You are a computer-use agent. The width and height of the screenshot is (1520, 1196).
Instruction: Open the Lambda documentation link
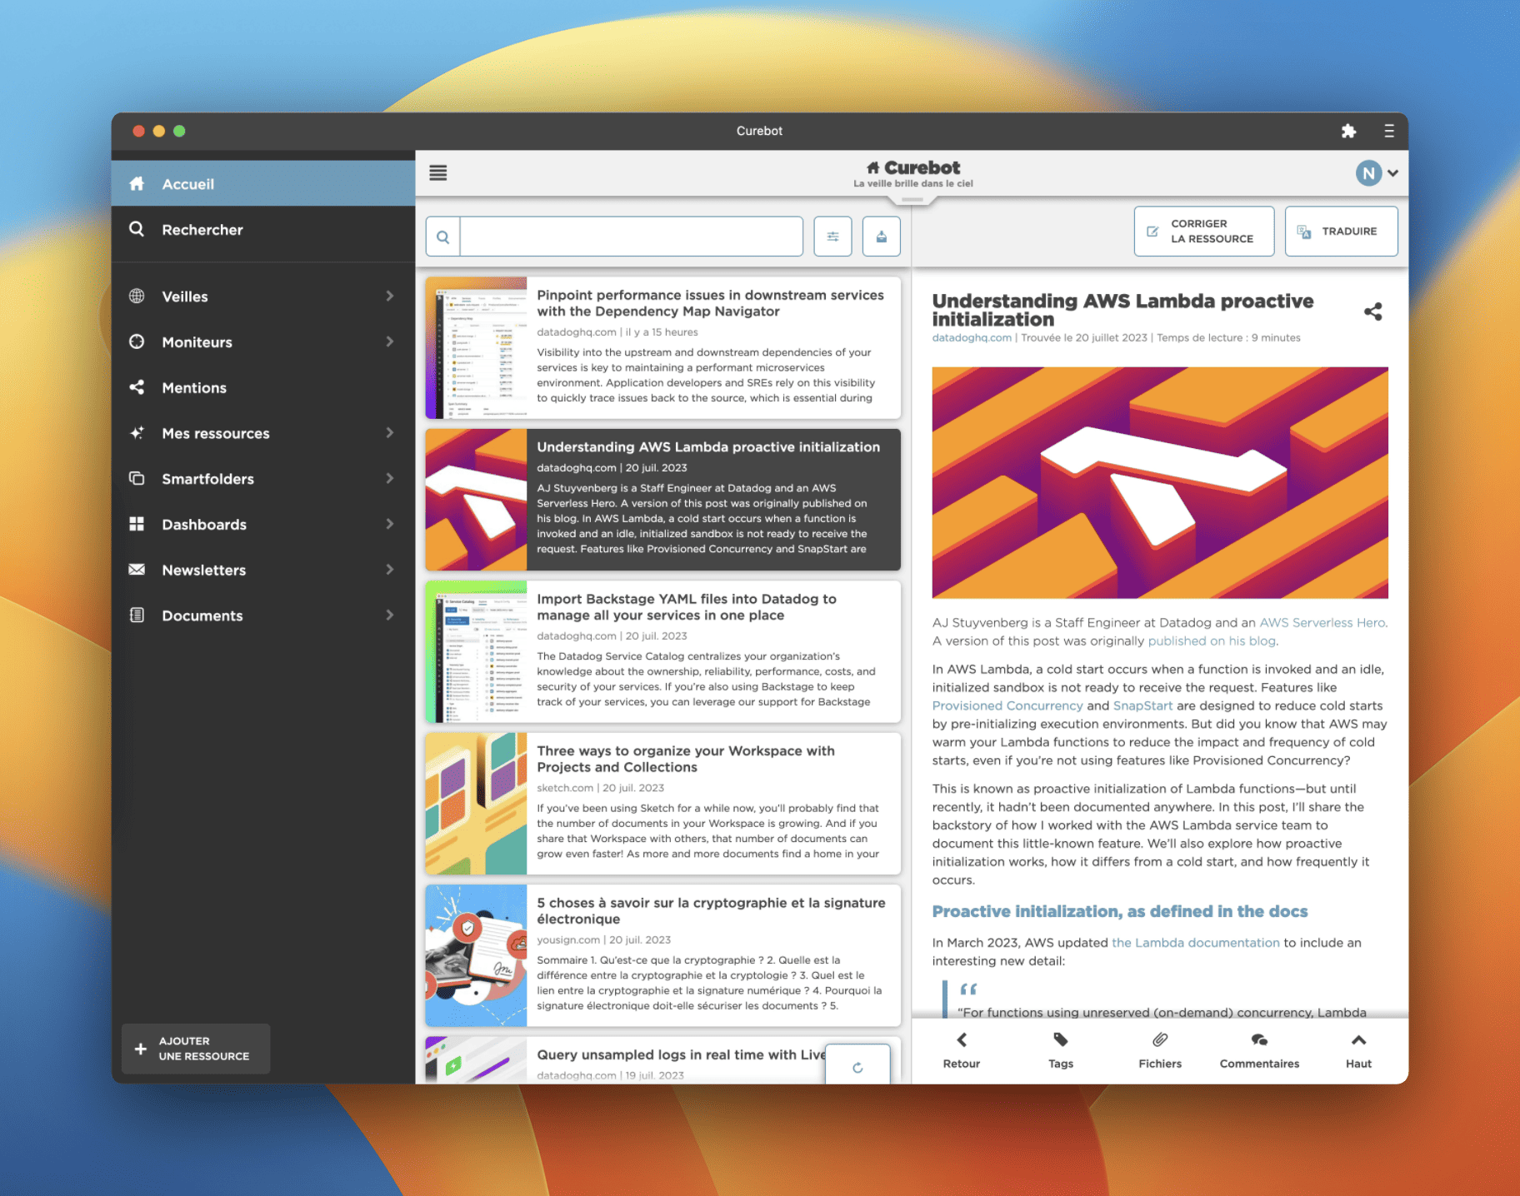1196,942
